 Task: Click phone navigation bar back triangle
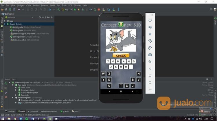(x=110, y=91)
